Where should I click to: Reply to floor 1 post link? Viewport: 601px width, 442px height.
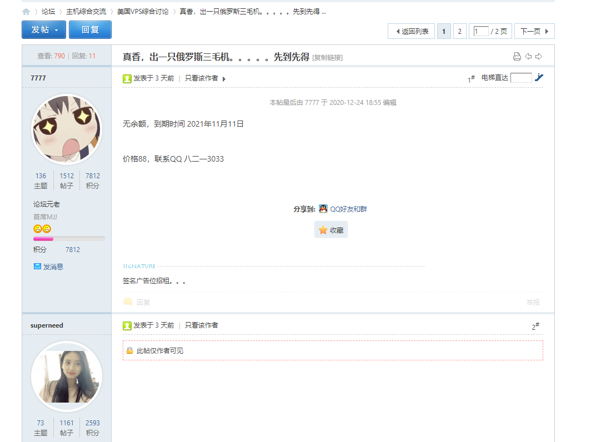coord(143,302)
